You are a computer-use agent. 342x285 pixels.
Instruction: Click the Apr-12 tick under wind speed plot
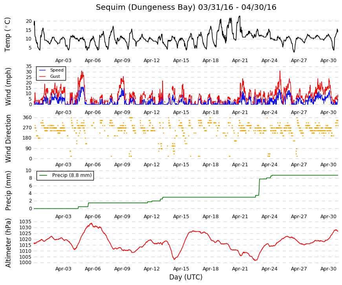tap(152, 112)
